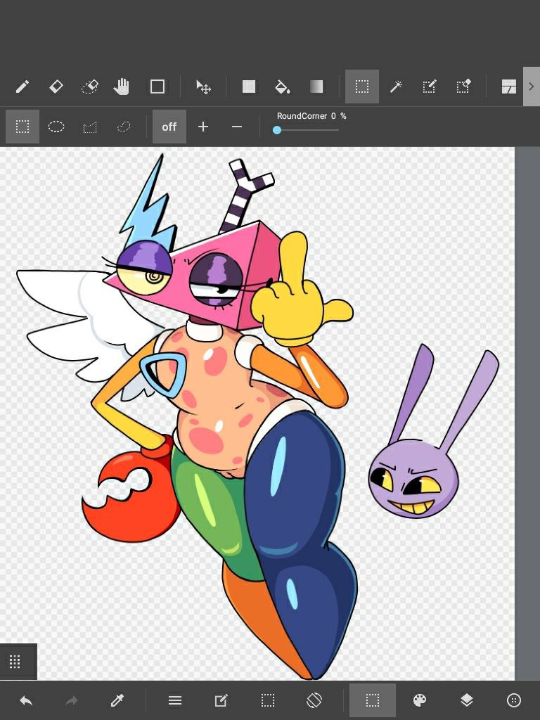Adjust the RoundCorner slider handle
This screenshot has width=540, height=720.
coord(277,130)
